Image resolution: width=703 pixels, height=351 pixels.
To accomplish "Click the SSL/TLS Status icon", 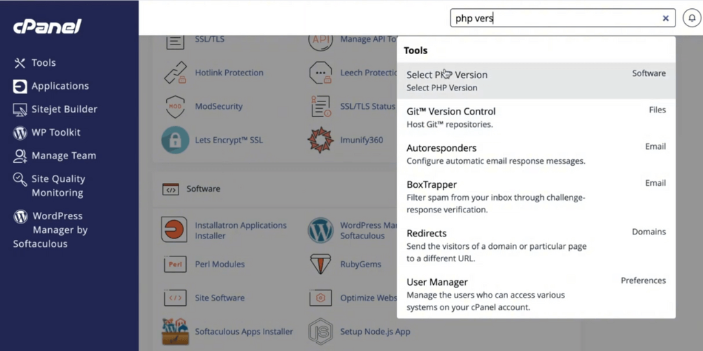I will click(x=321, y=106).
